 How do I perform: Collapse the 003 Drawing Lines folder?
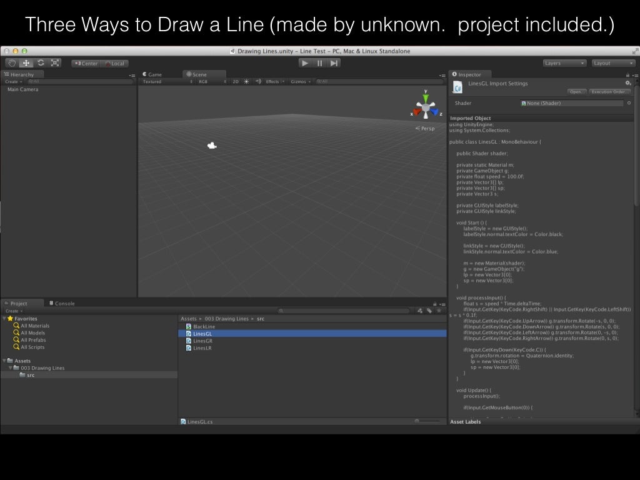click(11, 367)
